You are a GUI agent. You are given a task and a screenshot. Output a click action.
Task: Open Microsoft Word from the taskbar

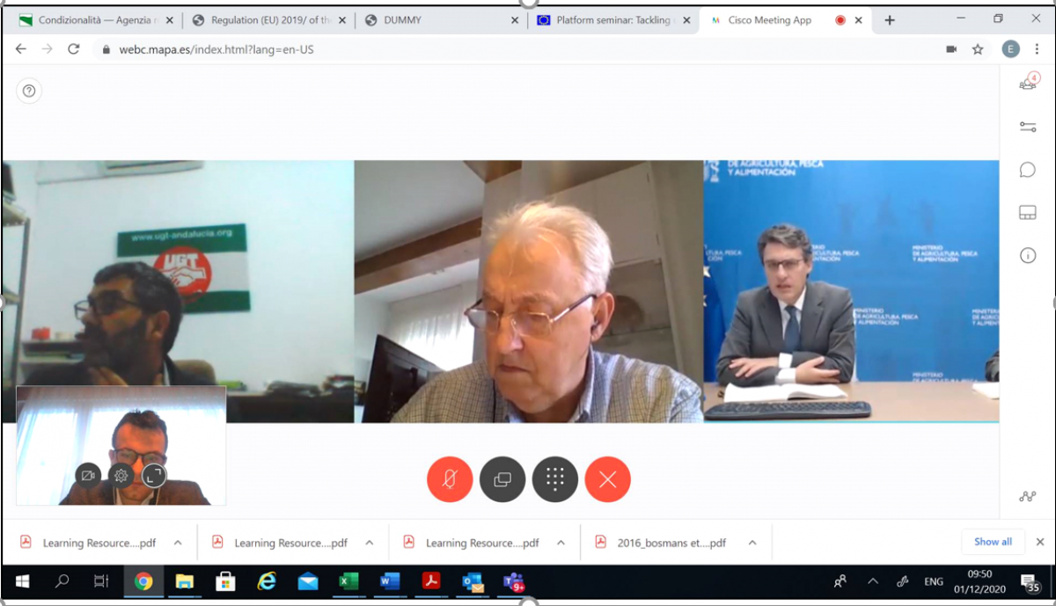[389, 581]
